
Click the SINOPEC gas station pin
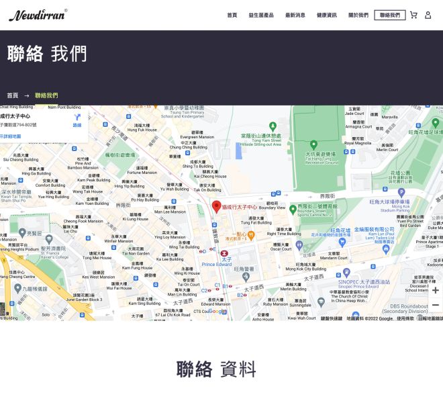346,273
